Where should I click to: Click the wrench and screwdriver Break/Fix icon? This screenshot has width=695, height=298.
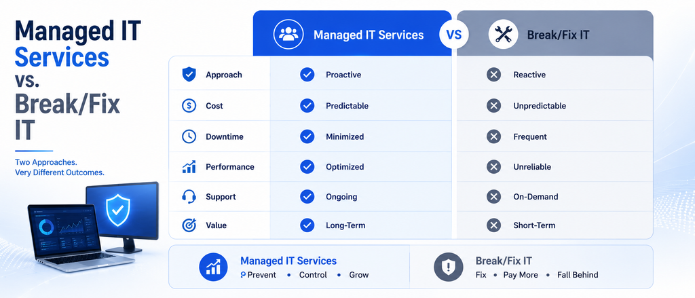tap(503, 34)
